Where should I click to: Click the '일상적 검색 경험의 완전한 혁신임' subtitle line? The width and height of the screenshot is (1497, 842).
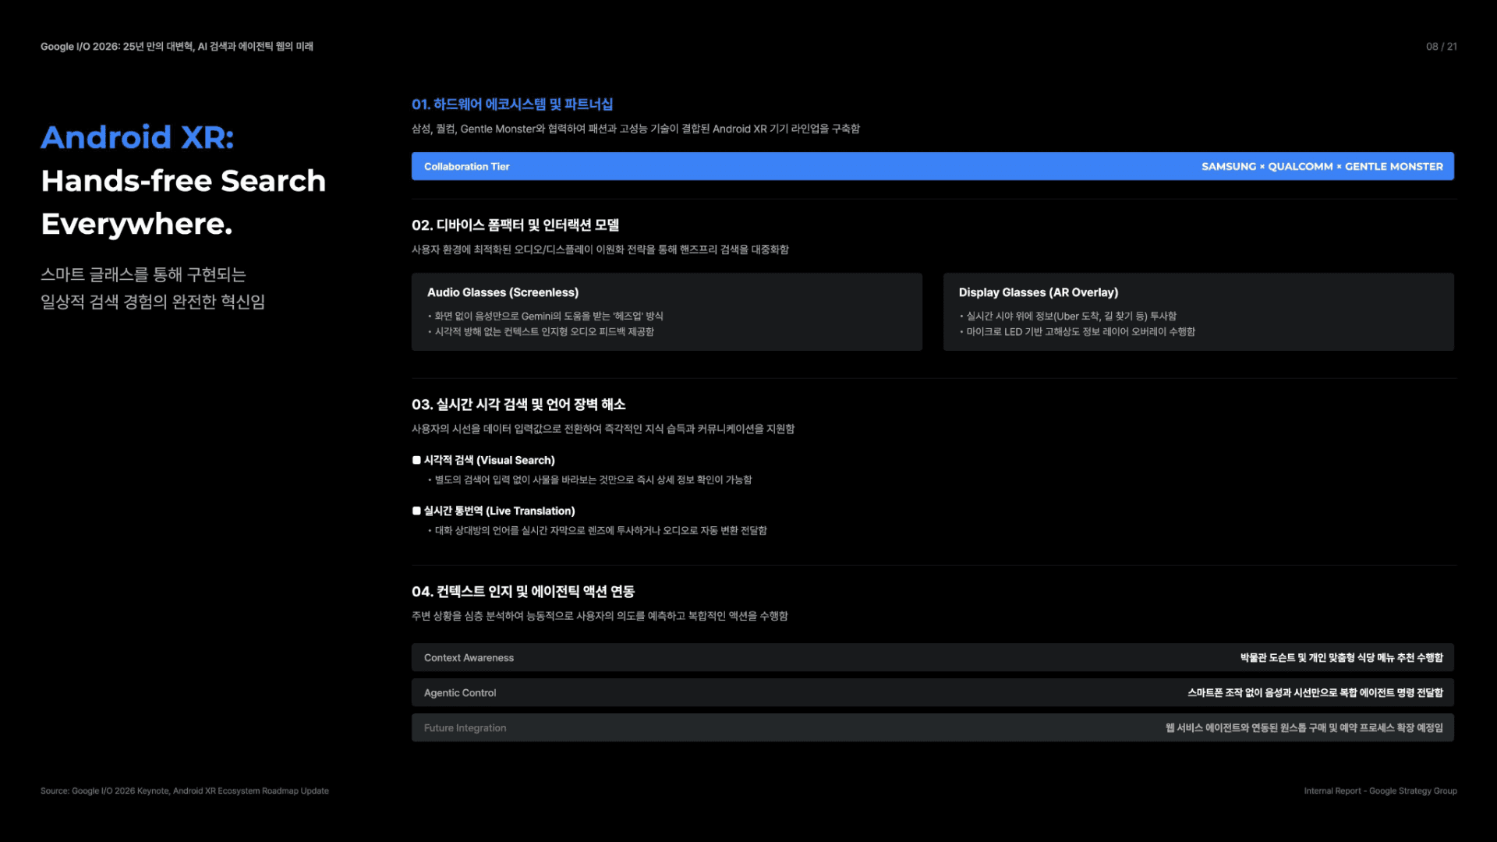point(153,302)
